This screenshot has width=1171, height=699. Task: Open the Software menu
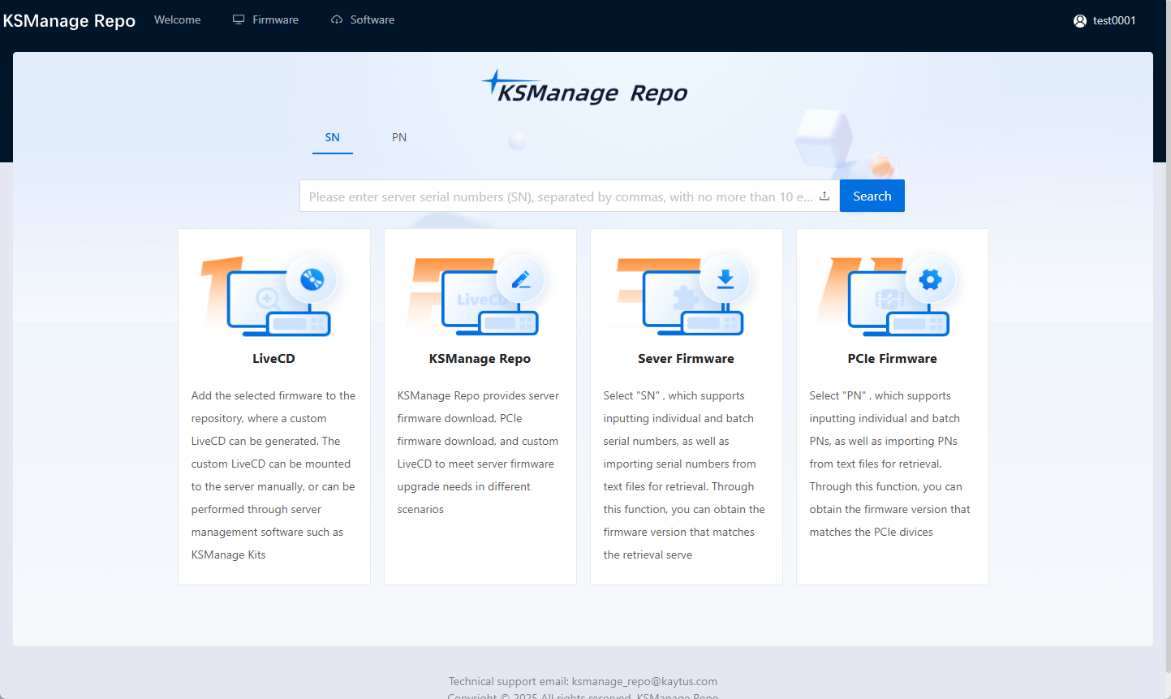(x=363, y=19)
